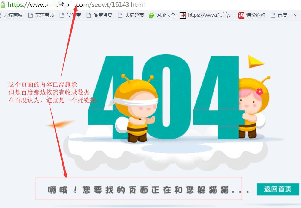Click the favicon of the https://www.s bookmark
The image size is (301, 208).
click(x=183, y=15)
